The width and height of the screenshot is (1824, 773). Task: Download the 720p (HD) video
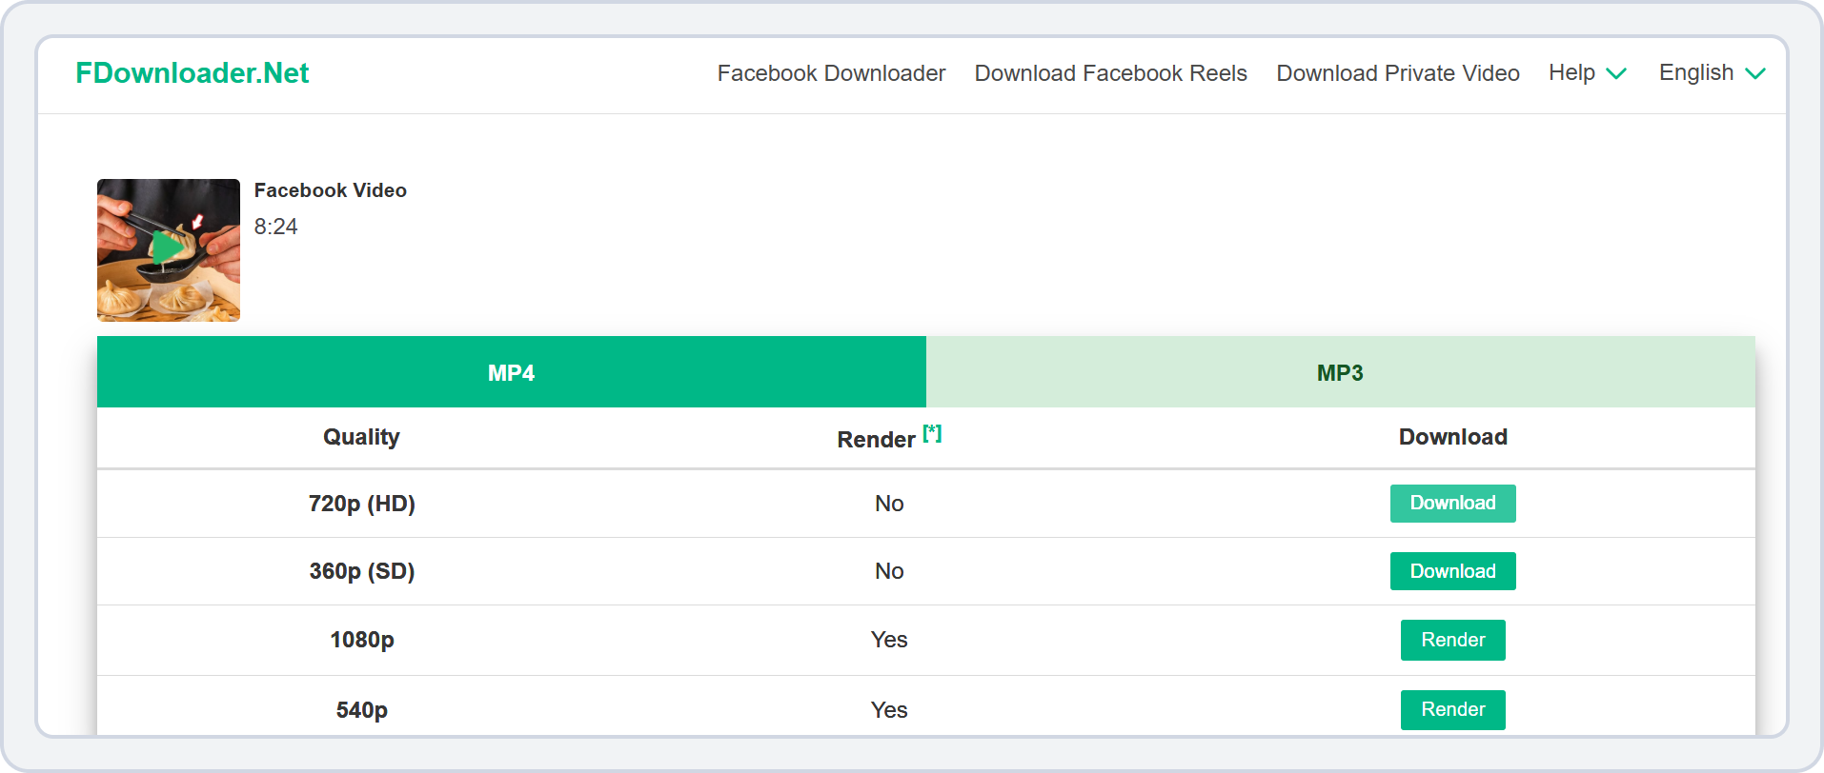(1452, 503)
